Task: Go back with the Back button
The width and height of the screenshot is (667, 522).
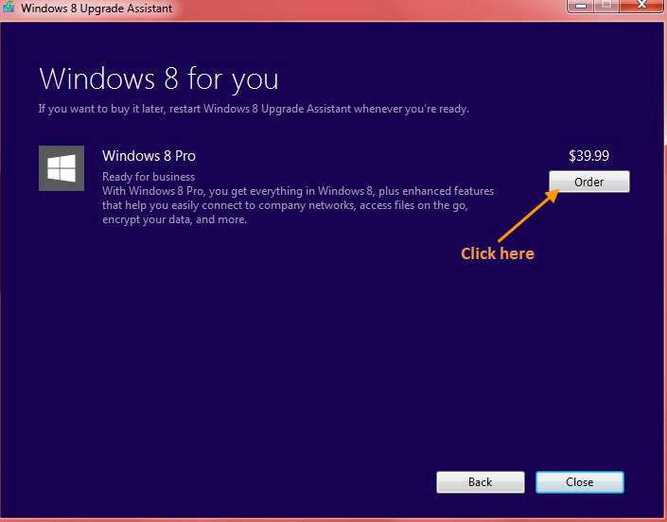Action: point(481,482)
